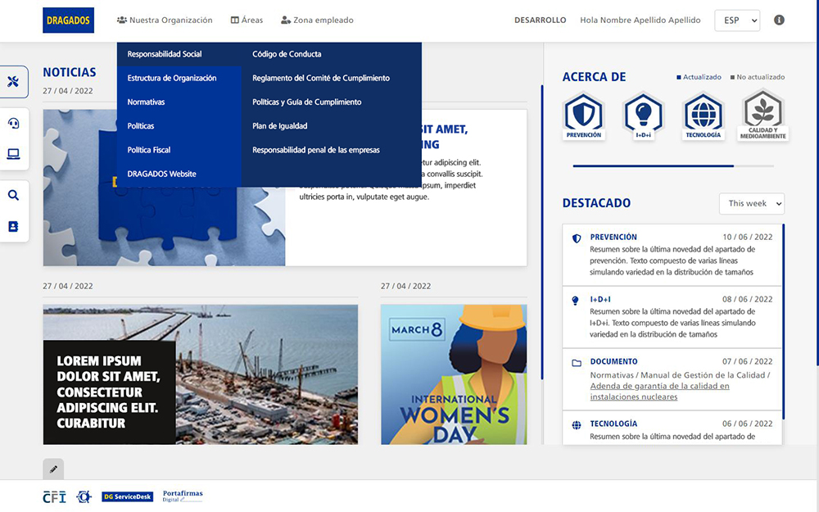Select the I+D+i lightbulb badge
The width and height of the screenshot is (819, 512).
[x=643, y=116]
